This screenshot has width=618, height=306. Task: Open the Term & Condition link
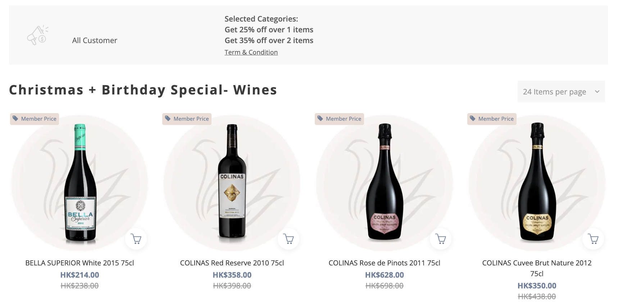251,52
